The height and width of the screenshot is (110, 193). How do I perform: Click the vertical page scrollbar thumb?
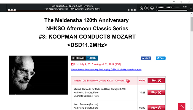point(192,24)
